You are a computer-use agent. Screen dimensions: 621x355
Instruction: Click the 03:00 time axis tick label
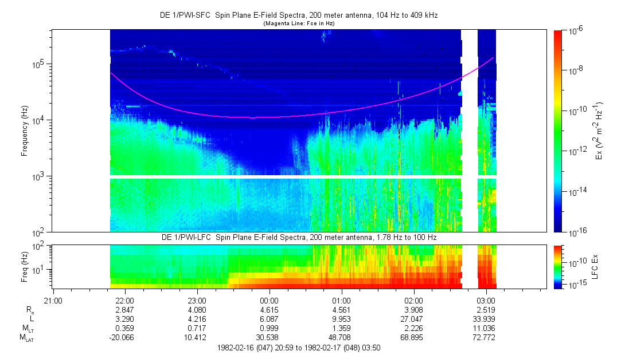click(486, 300)
